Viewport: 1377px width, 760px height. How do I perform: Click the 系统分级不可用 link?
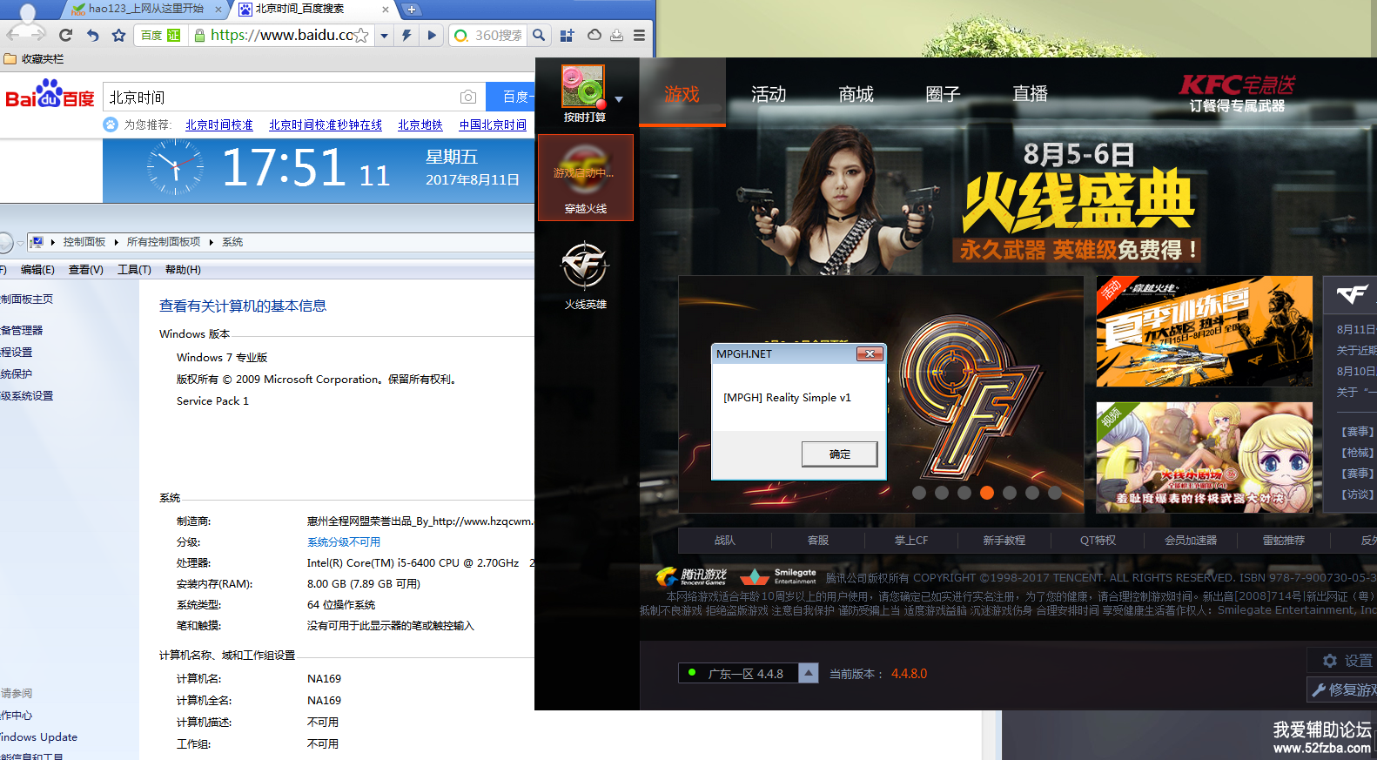point(344,541)
